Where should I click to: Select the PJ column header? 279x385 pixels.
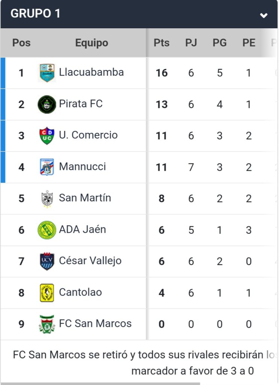(x=191, y=43)
